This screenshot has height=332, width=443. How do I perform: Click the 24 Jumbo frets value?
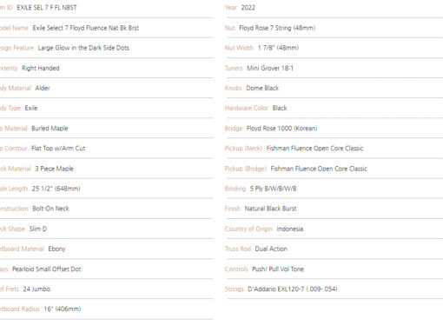[x=36, y=289]
